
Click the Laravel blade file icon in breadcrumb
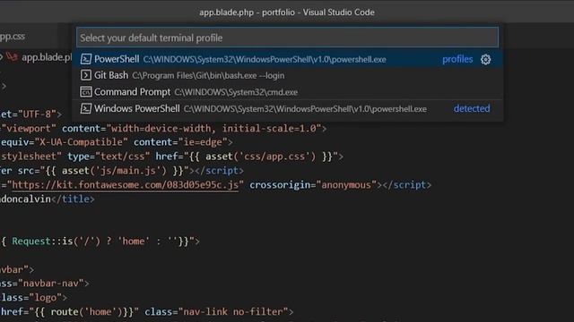12,57
